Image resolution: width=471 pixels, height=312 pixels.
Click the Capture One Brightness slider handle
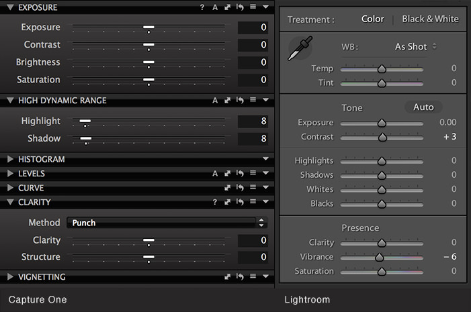[148, 62]
